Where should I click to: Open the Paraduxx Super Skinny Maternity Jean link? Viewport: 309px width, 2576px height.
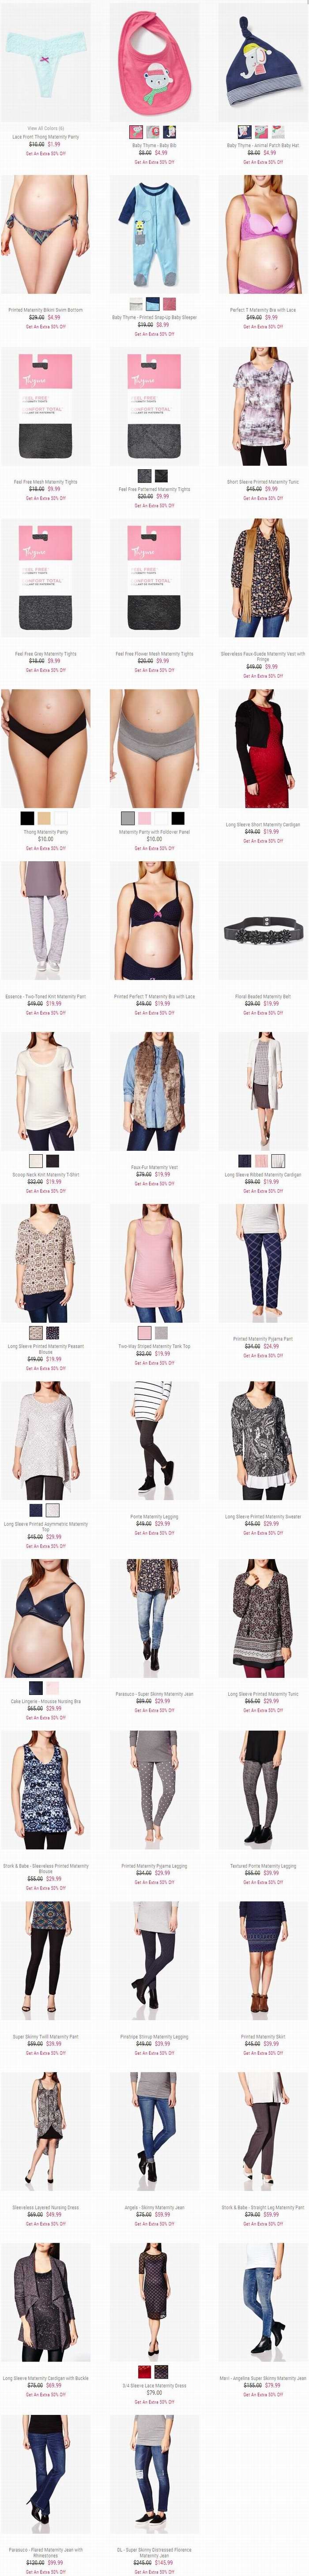coord(154,1694)
